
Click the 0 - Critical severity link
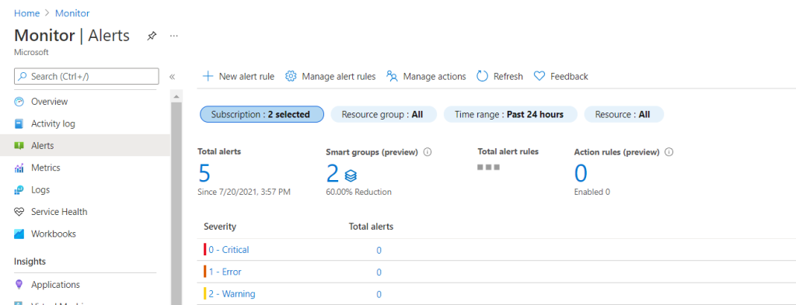click(229, 250)
